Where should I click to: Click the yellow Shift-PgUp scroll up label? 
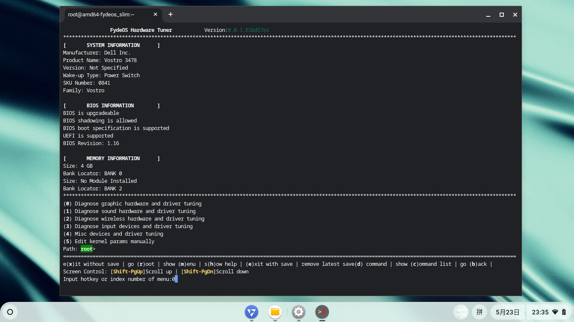pos(128,272)
